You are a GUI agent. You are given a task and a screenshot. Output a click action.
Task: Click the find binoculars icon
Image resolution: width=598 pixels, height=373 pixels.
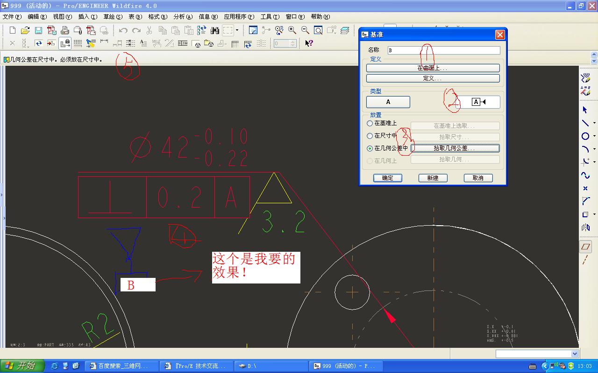pyautogui.click(x=215, y=30)
